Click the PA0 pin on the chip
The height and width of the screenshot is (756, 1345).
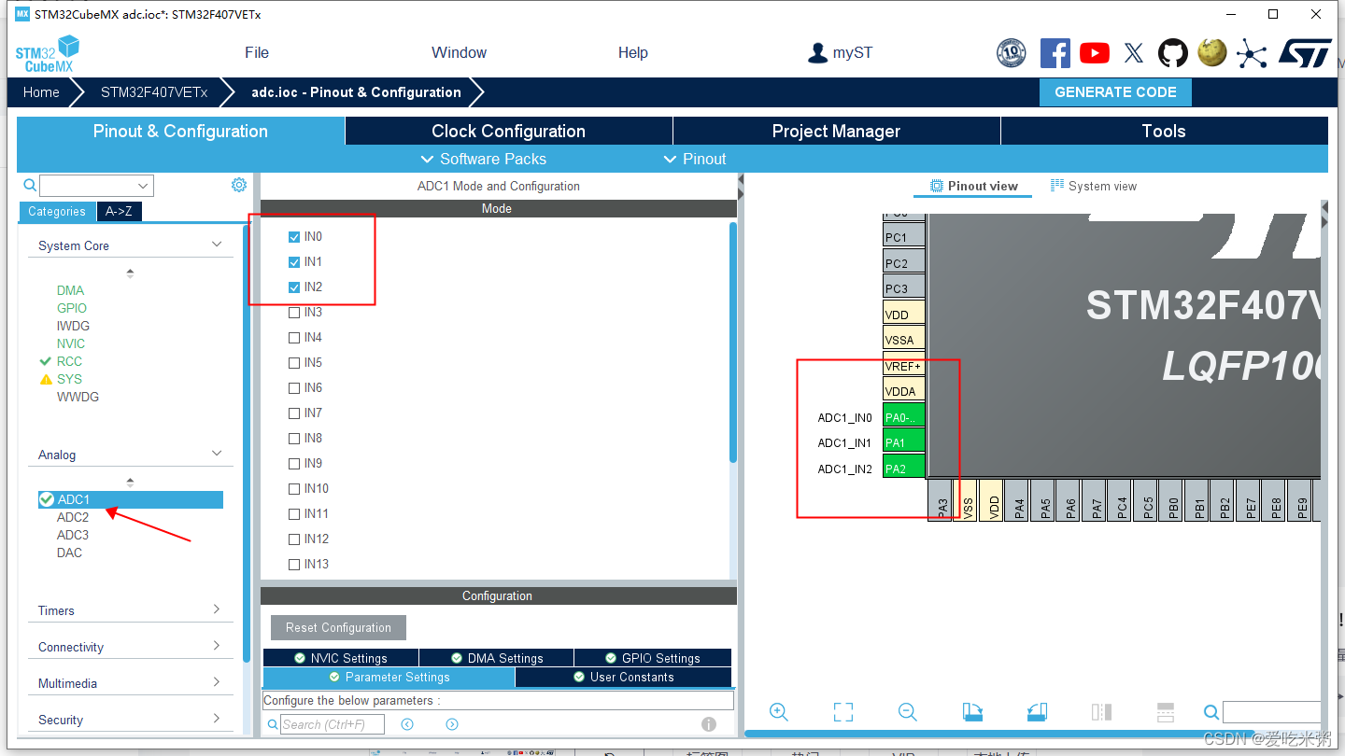904,417
